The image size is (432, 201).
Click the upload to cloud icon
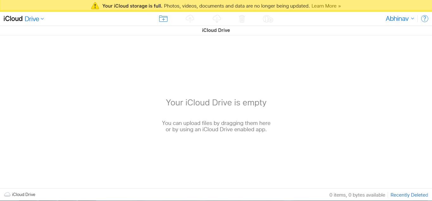(x=190, y=19)
